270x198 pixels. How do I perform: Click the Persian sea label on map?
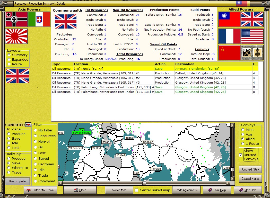click(x=156, y=169)
